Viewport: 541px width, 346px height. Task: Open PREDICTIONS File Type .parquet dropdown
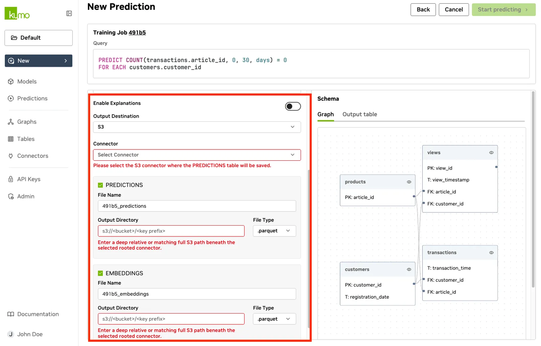click(274, 231)
